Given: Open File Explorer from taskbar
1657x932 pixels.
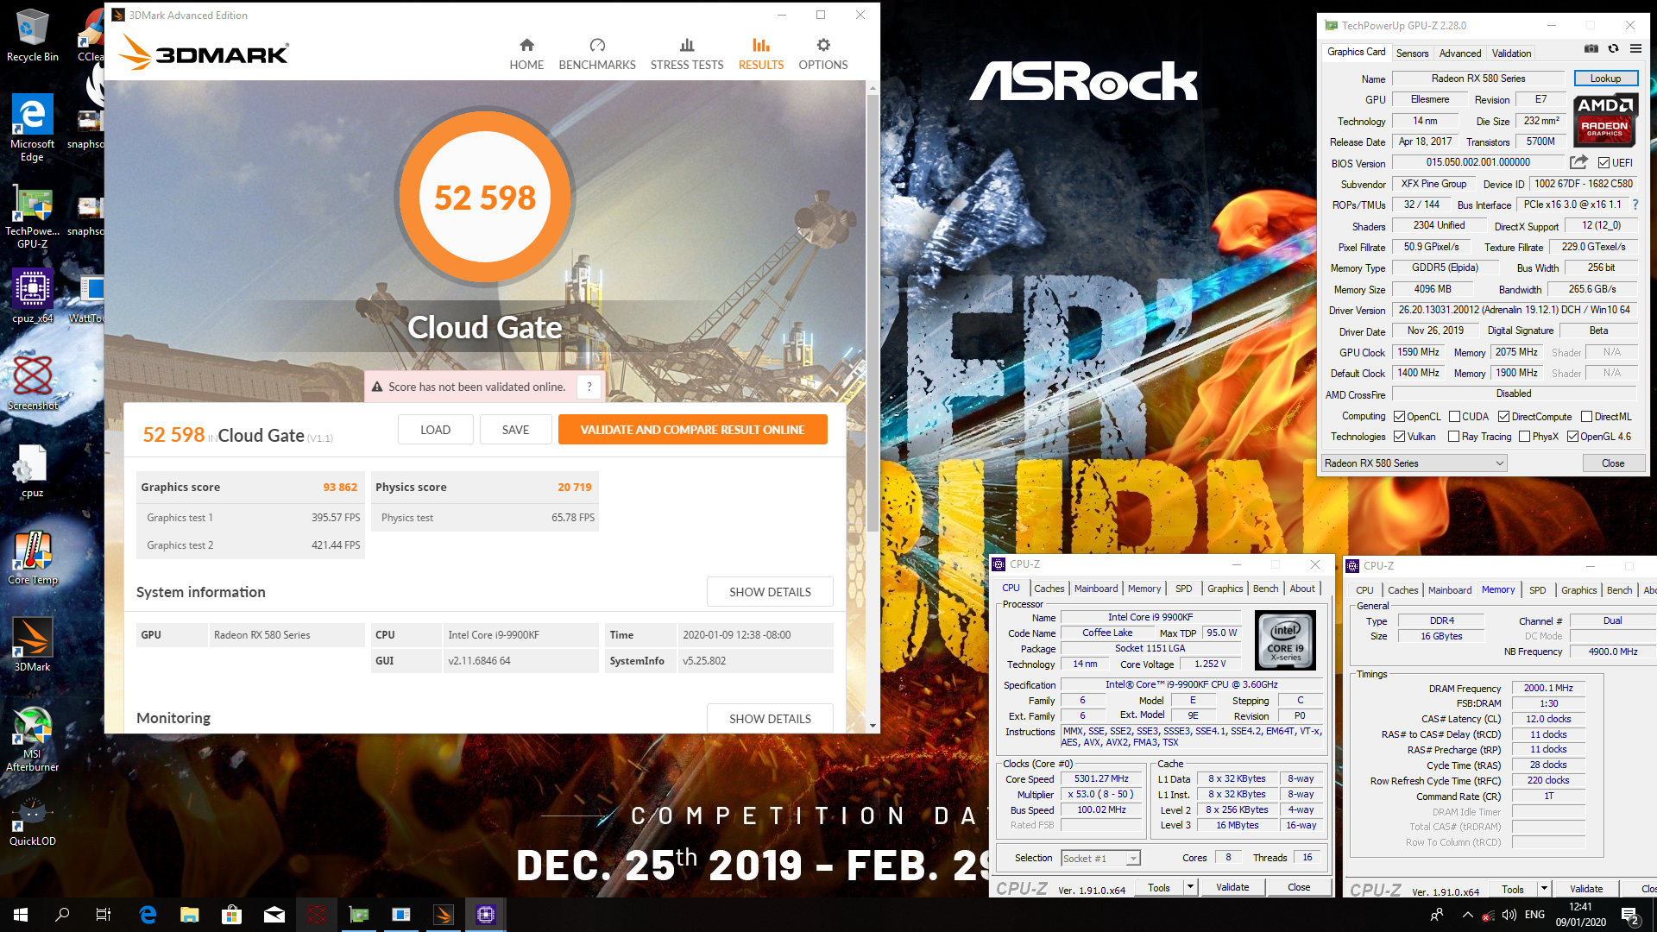Looking at the screenshot, I should pyautogui.click(x=190, y=915).
